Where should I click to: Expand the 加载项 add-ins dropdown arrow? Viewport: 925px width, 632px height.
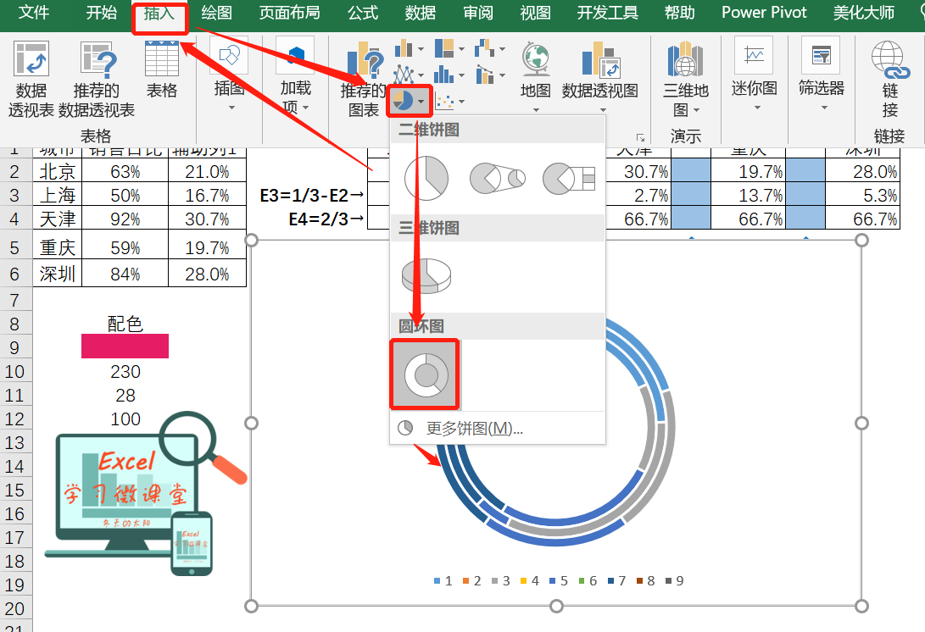(x=305, y=108)
